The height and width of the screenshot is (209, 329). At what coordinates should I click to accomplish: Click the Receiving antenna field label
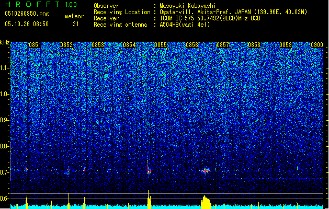120,25
